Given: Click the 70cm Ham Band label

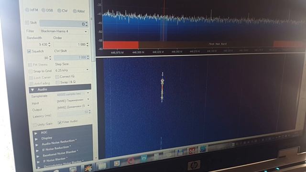Looking at the screenshot, I should point(218,44).
